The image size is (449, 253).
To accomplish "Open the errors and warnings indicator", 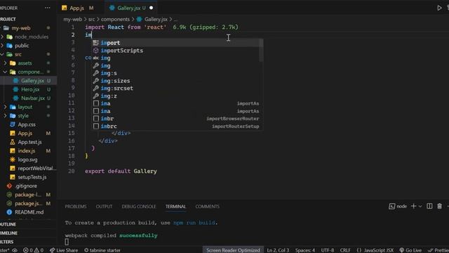I will 33,250.
